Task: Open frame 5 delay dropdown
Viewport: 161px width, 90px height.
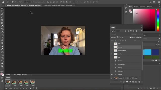Action: pyautogui.click(x=33, y=86)
